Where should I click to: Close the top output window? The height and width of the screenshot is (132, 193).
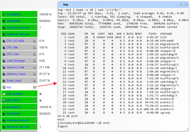pyautogui.click(x=186, y=4)
